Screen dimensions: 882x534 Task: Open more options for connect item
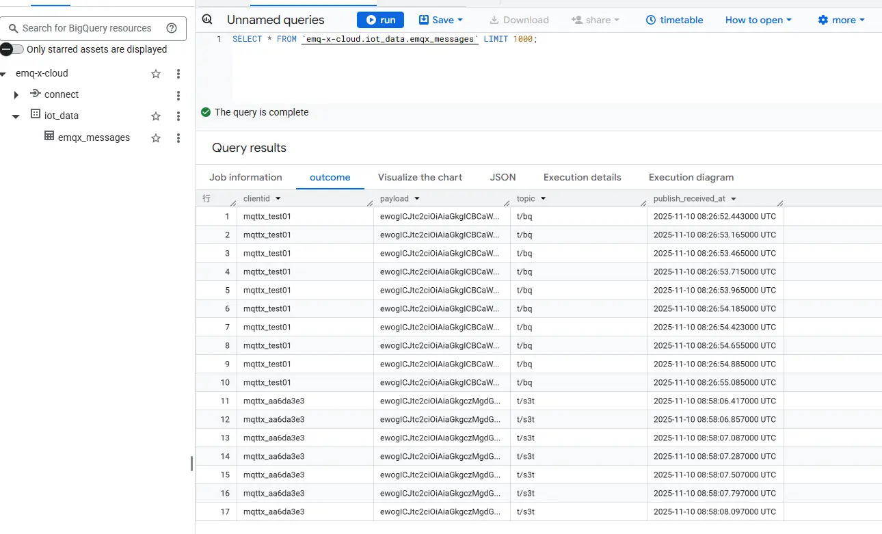[x=178, y=95]
